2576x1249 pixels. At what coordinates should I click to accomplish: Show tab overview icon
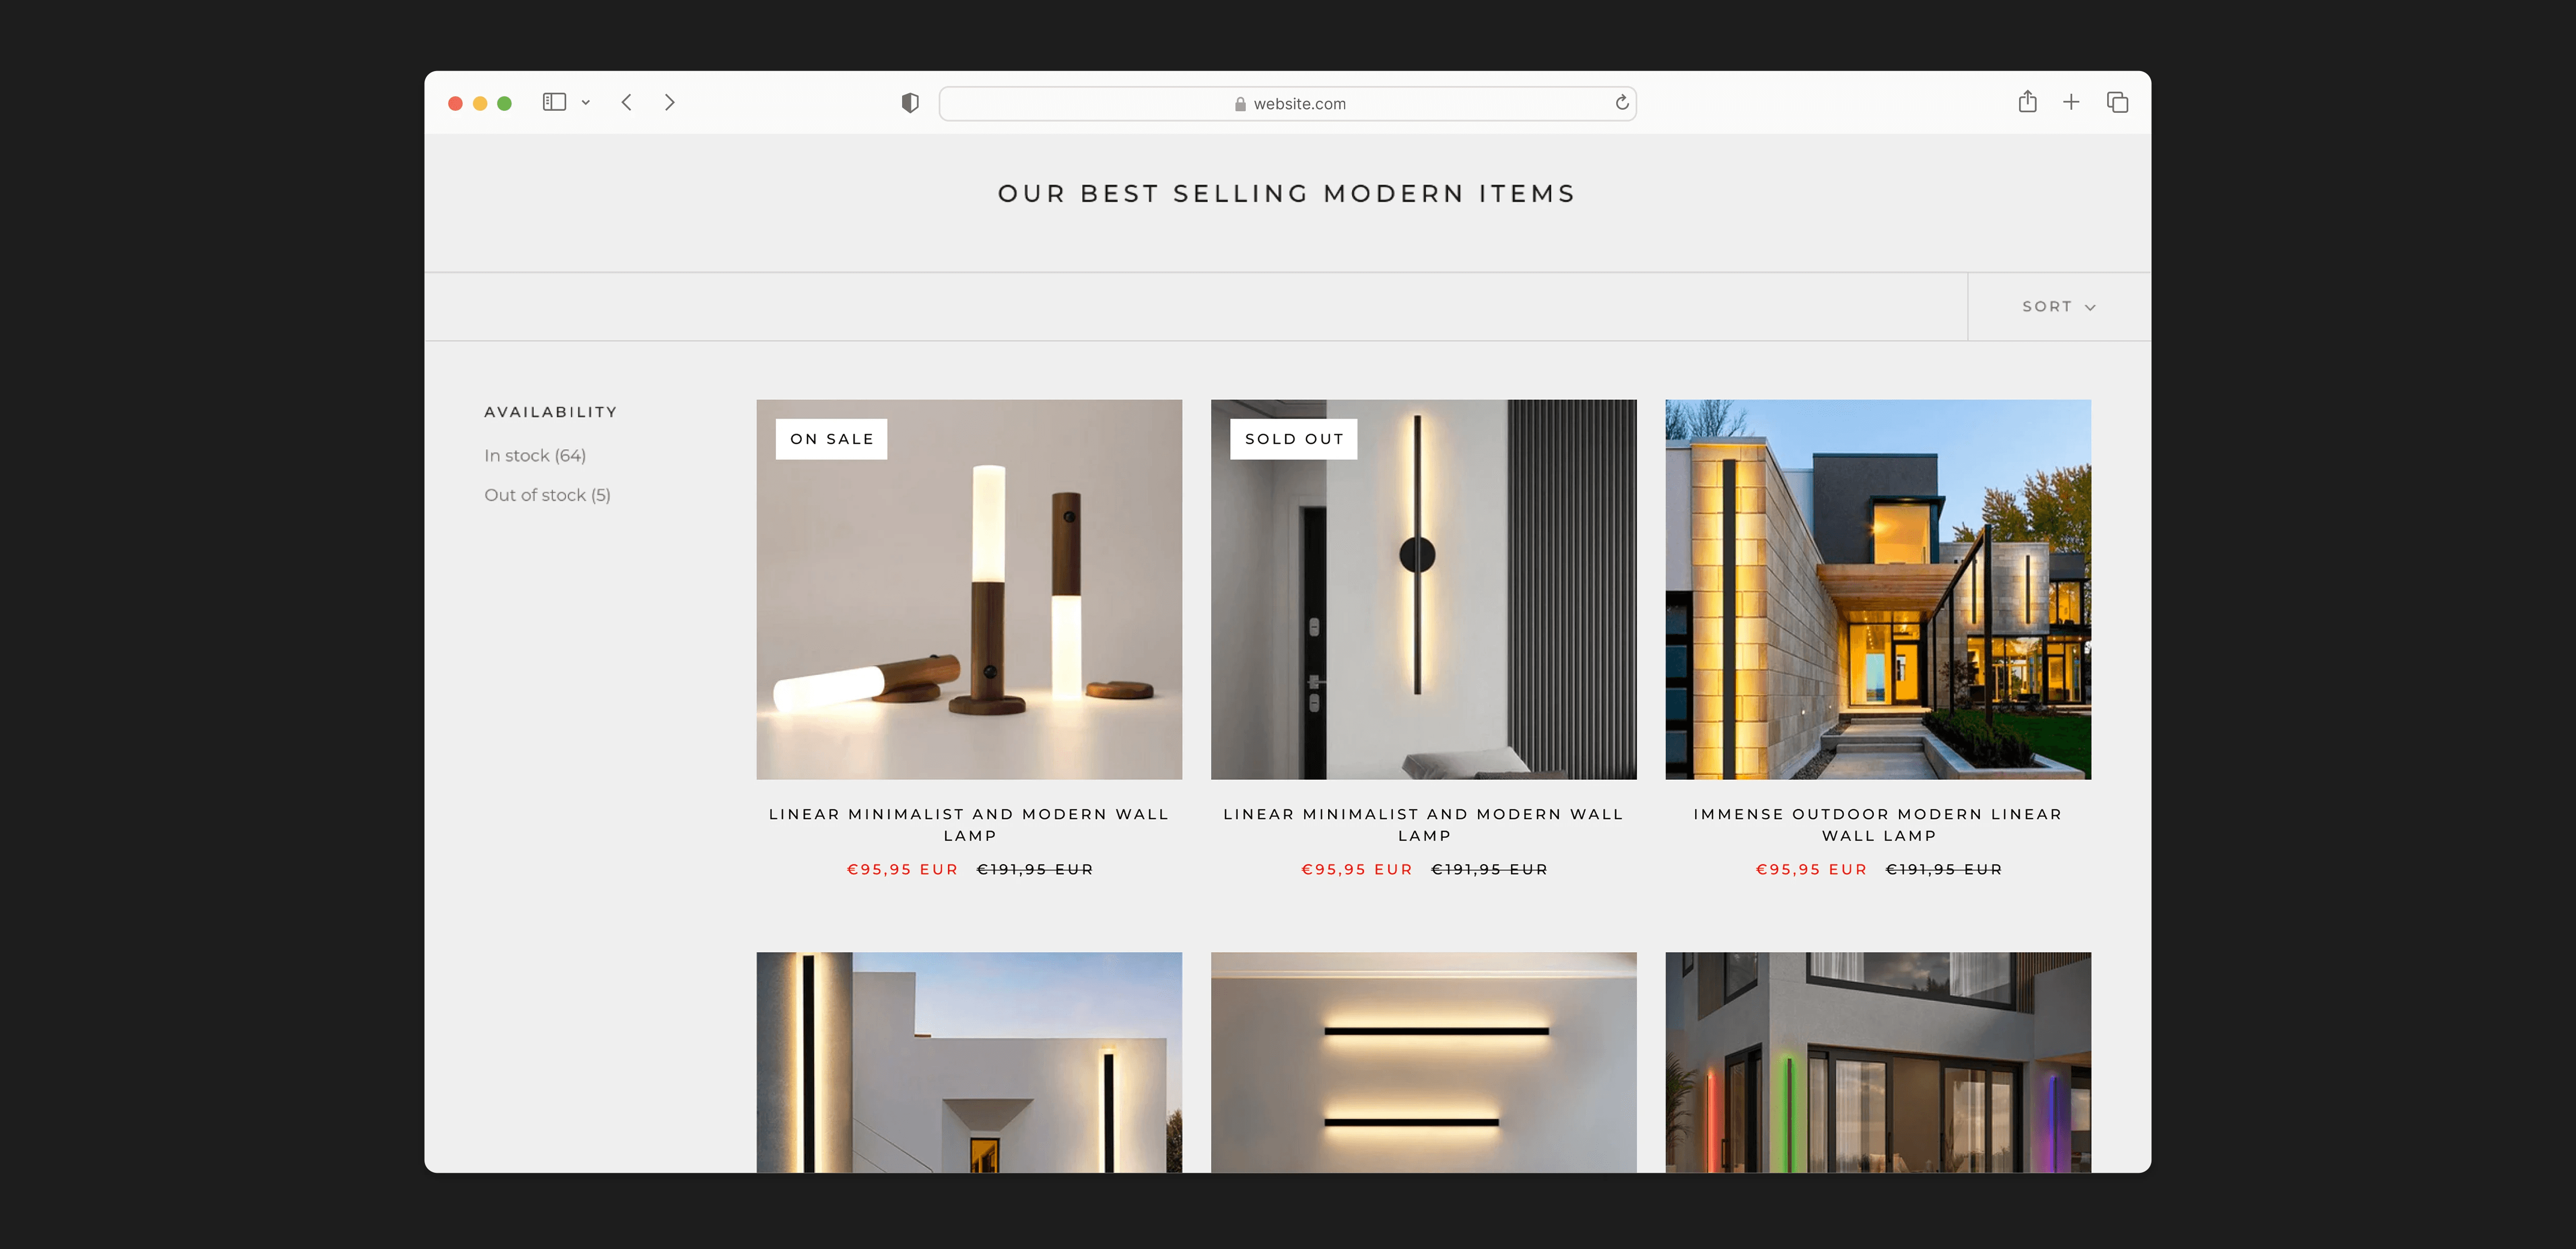pos(2117,102)
